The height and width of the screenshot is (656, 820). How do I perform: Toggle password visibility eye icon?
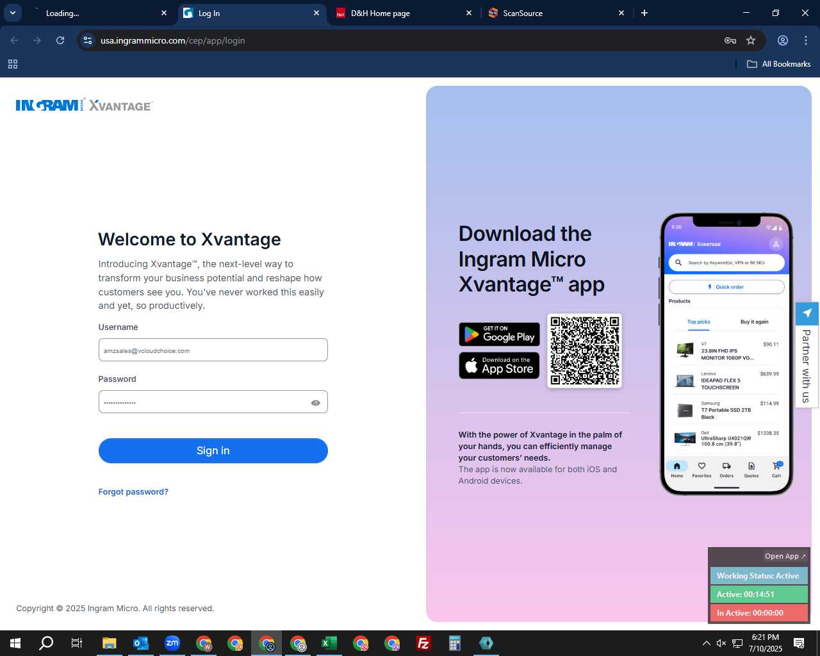coord(315,403)
